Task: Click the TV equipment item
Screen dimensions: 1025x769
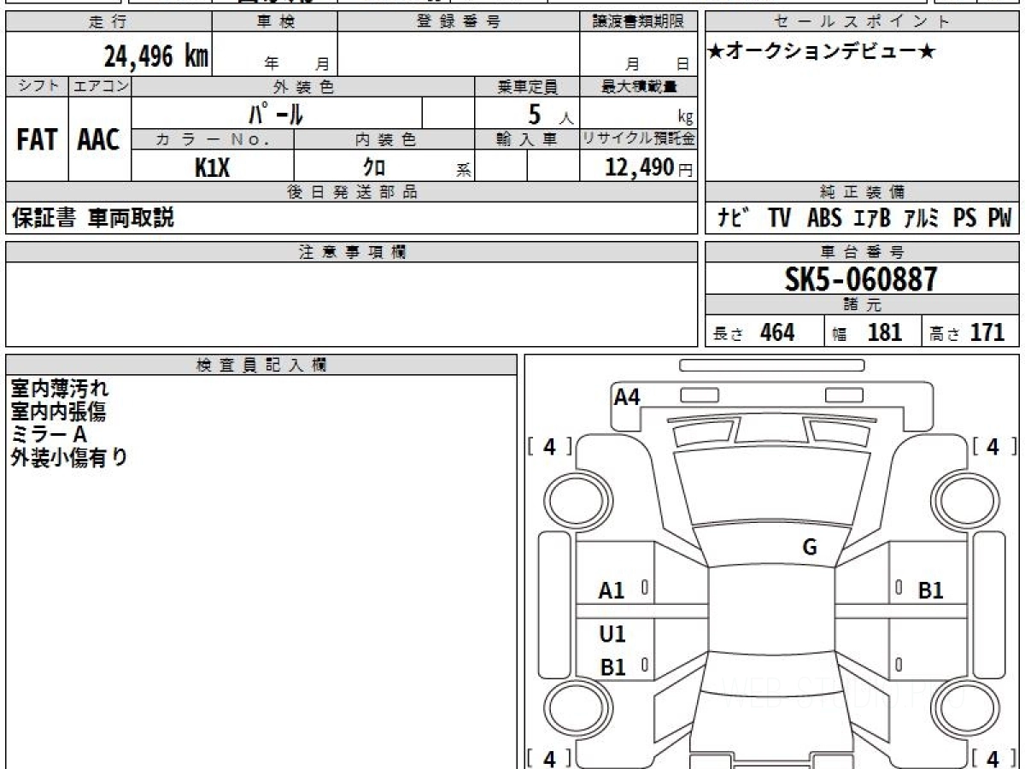Action: (x=779, y=219)
